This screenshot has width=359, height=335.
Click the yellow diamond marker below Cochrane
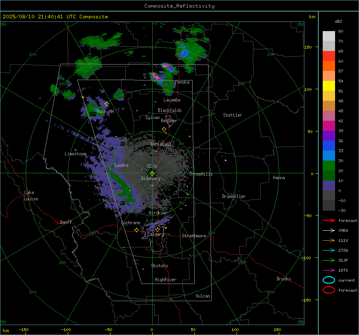coord(137,230)
